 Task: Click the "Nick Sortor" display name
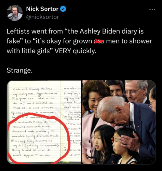pos(42,9)
